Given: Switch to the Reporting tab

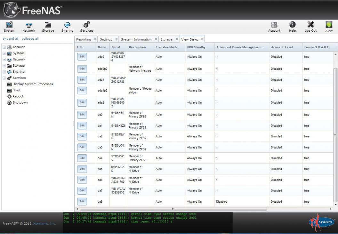Looking at the screenshot, I should pos(84,39).
